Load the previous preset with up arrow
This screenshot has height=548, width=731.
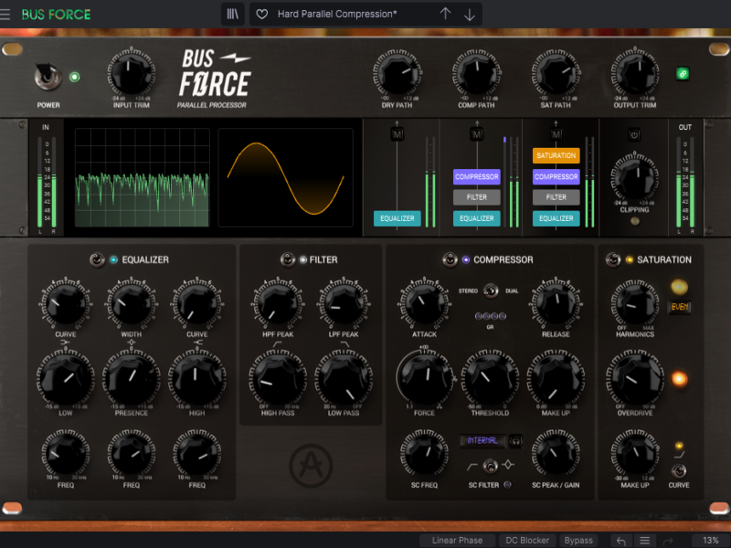tap(446, 14)
